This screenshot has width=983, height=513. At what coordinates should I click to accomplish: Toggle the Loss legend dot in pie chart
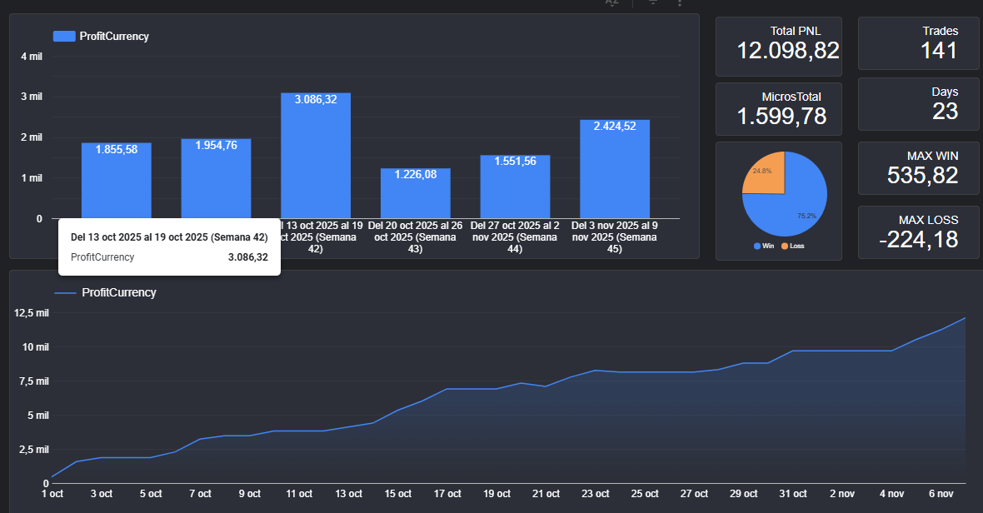point(785,247)
